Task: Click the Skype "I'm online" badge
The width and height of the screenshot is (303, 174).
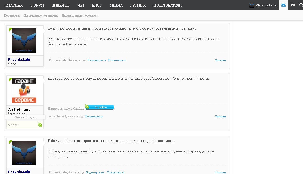Action: pyautogui.click(x=99, y=107)
